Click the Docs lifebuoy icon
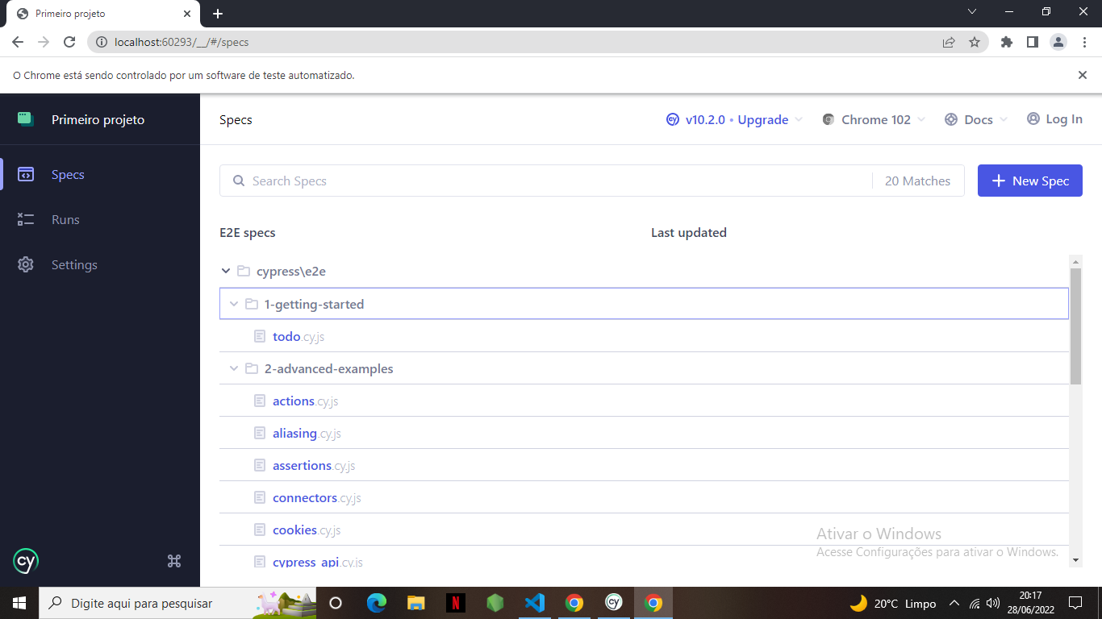Screen dimensions: 1102x619 coord(950,119)
